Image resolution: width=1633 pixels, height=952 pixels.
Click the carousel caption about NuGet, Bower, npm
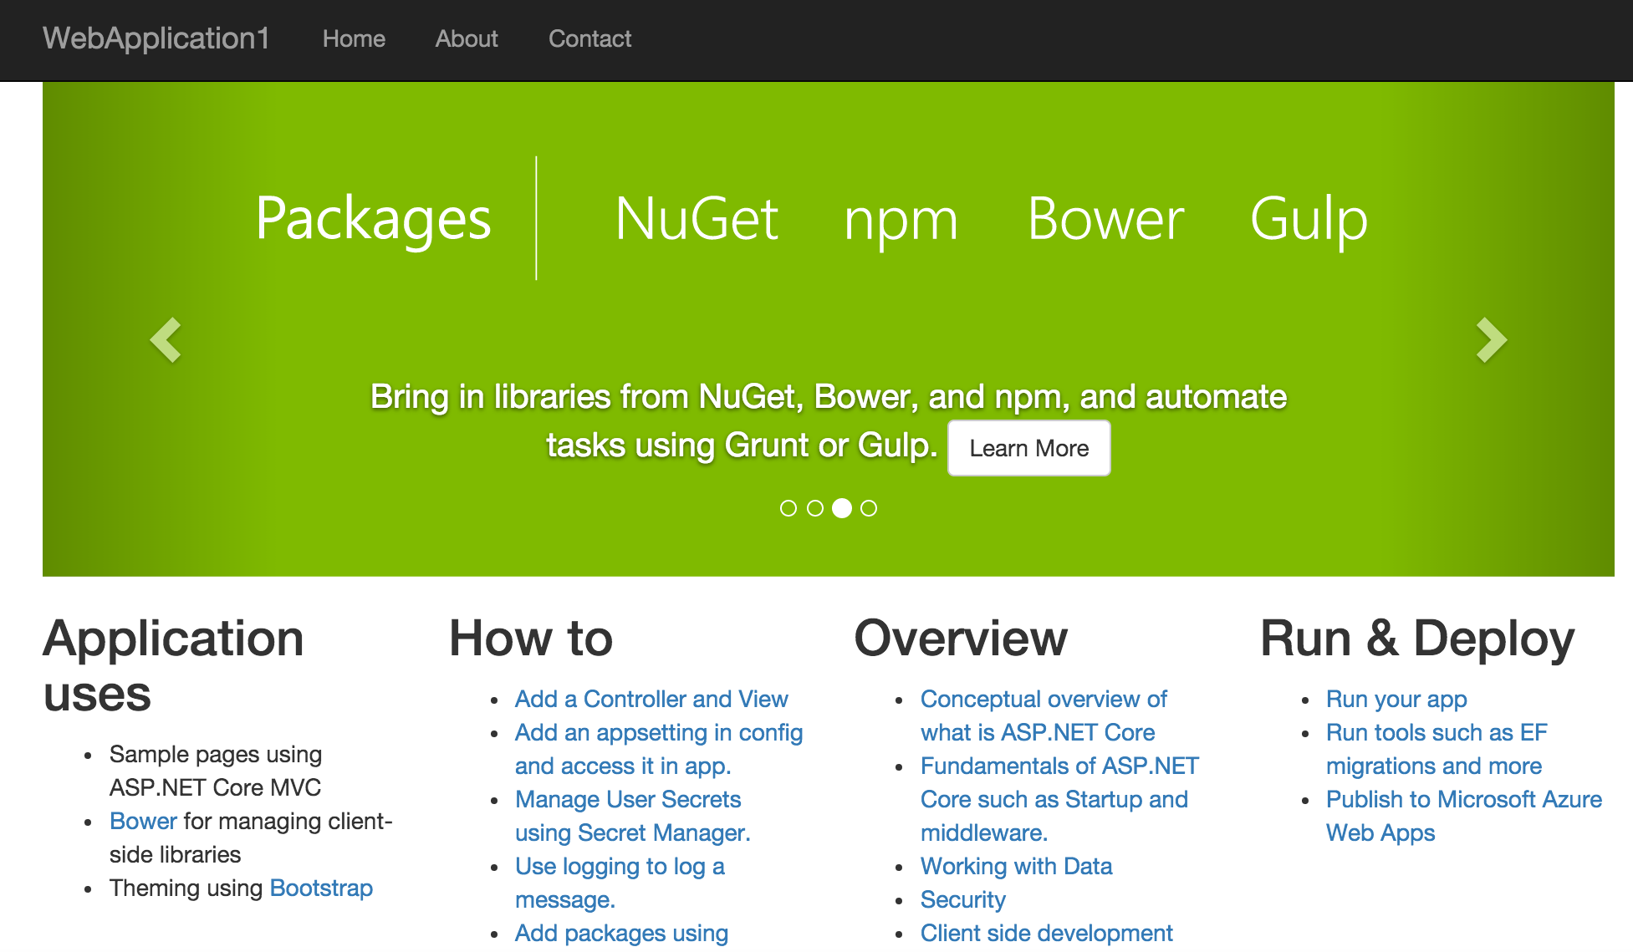pos(828,420)
